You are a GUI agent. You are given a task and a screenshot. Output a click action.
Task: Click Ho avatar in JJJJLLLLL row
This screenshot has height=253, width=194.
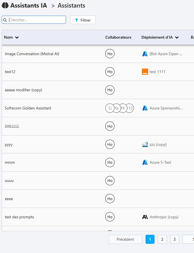(x=110, y=126)
